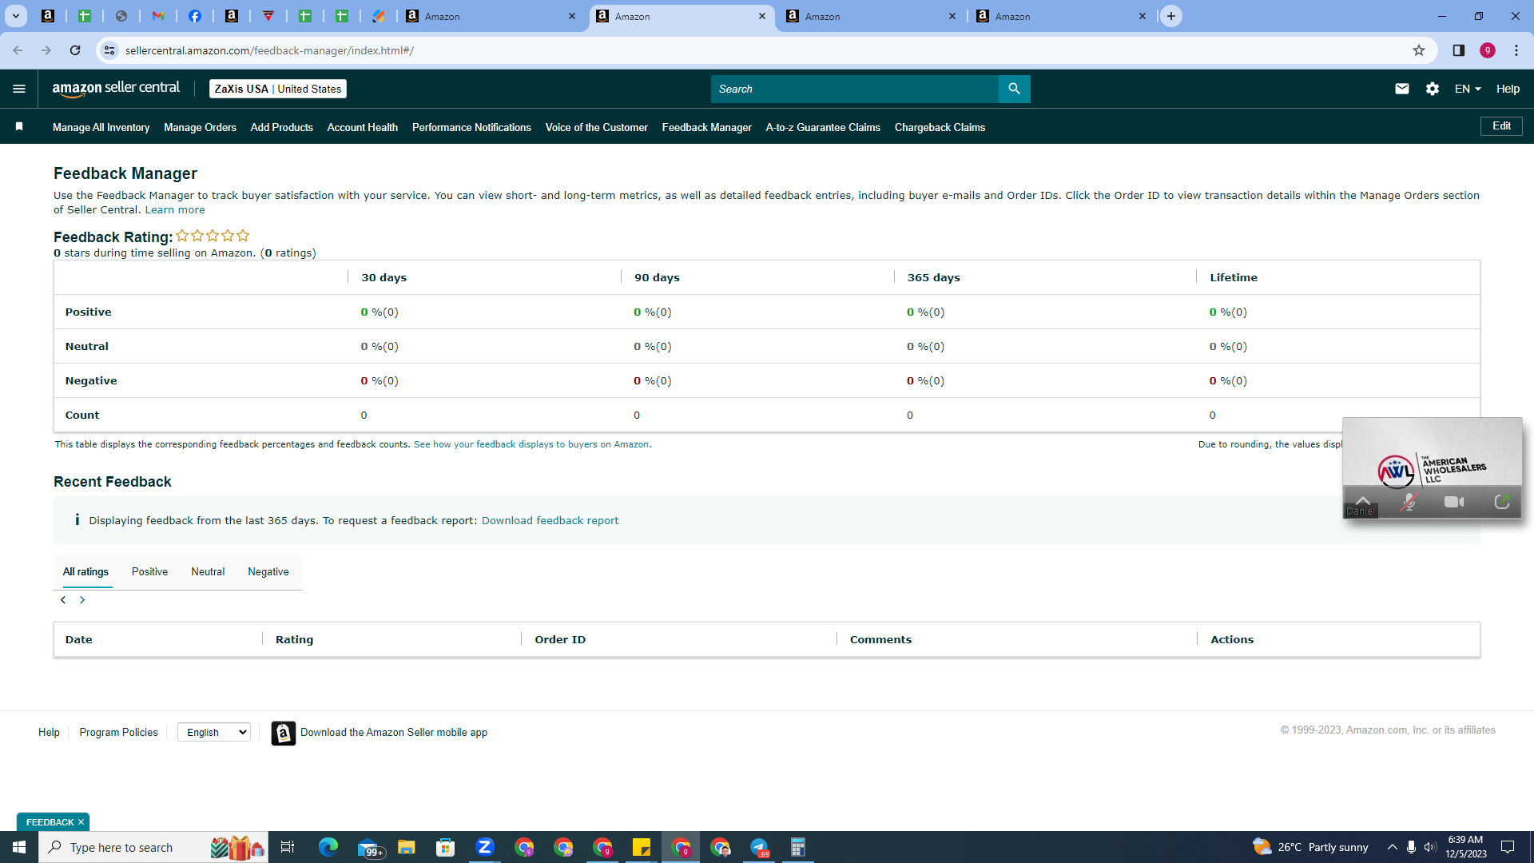Open Manage Orders
Image resolution: width=1534 pixels, height=863 pixels.
200,127
